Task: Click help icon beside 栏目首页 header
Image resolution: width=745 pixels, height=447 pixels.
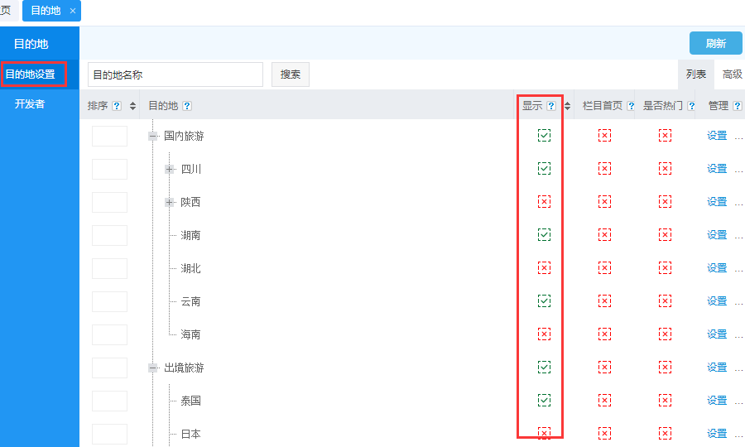Action: click(631, 106)
